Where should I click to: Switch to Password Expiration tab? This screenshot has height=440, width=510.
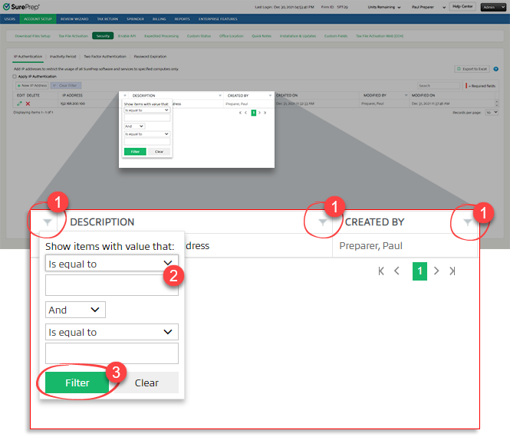click(150, 57)
